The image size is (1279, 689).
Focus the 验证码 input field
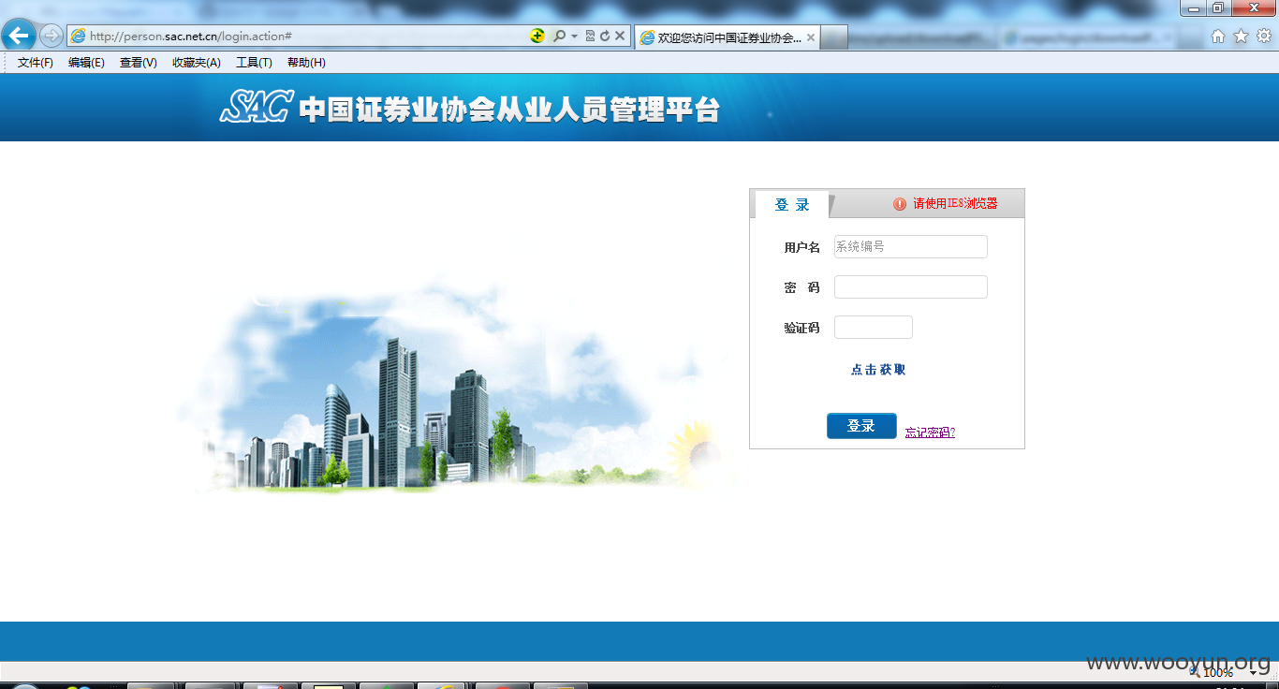873,327
